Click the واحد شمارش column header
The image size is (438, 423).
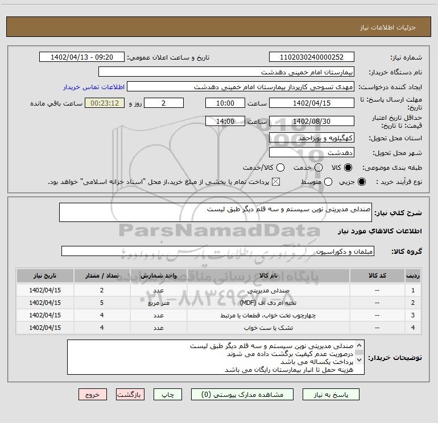click(158, 275)
